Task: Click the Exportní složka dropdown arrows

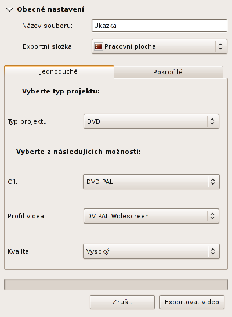Action: click(x=220, y=46)
